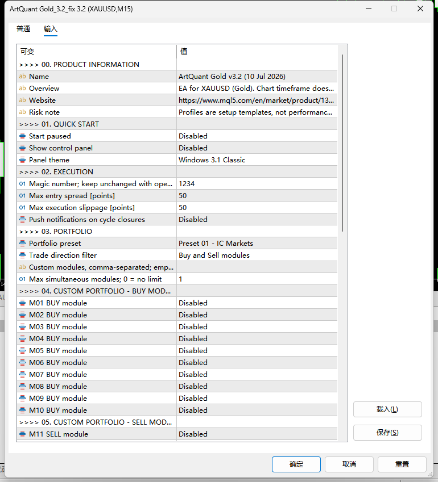Click the icon beside M03 BUY module
This screenshot has height=482, width=438.
[23, 327]
